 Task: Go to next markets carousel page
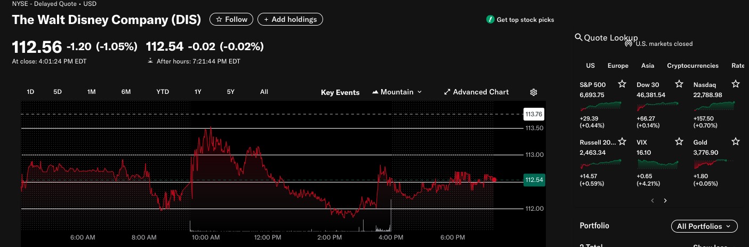[665, 201]
